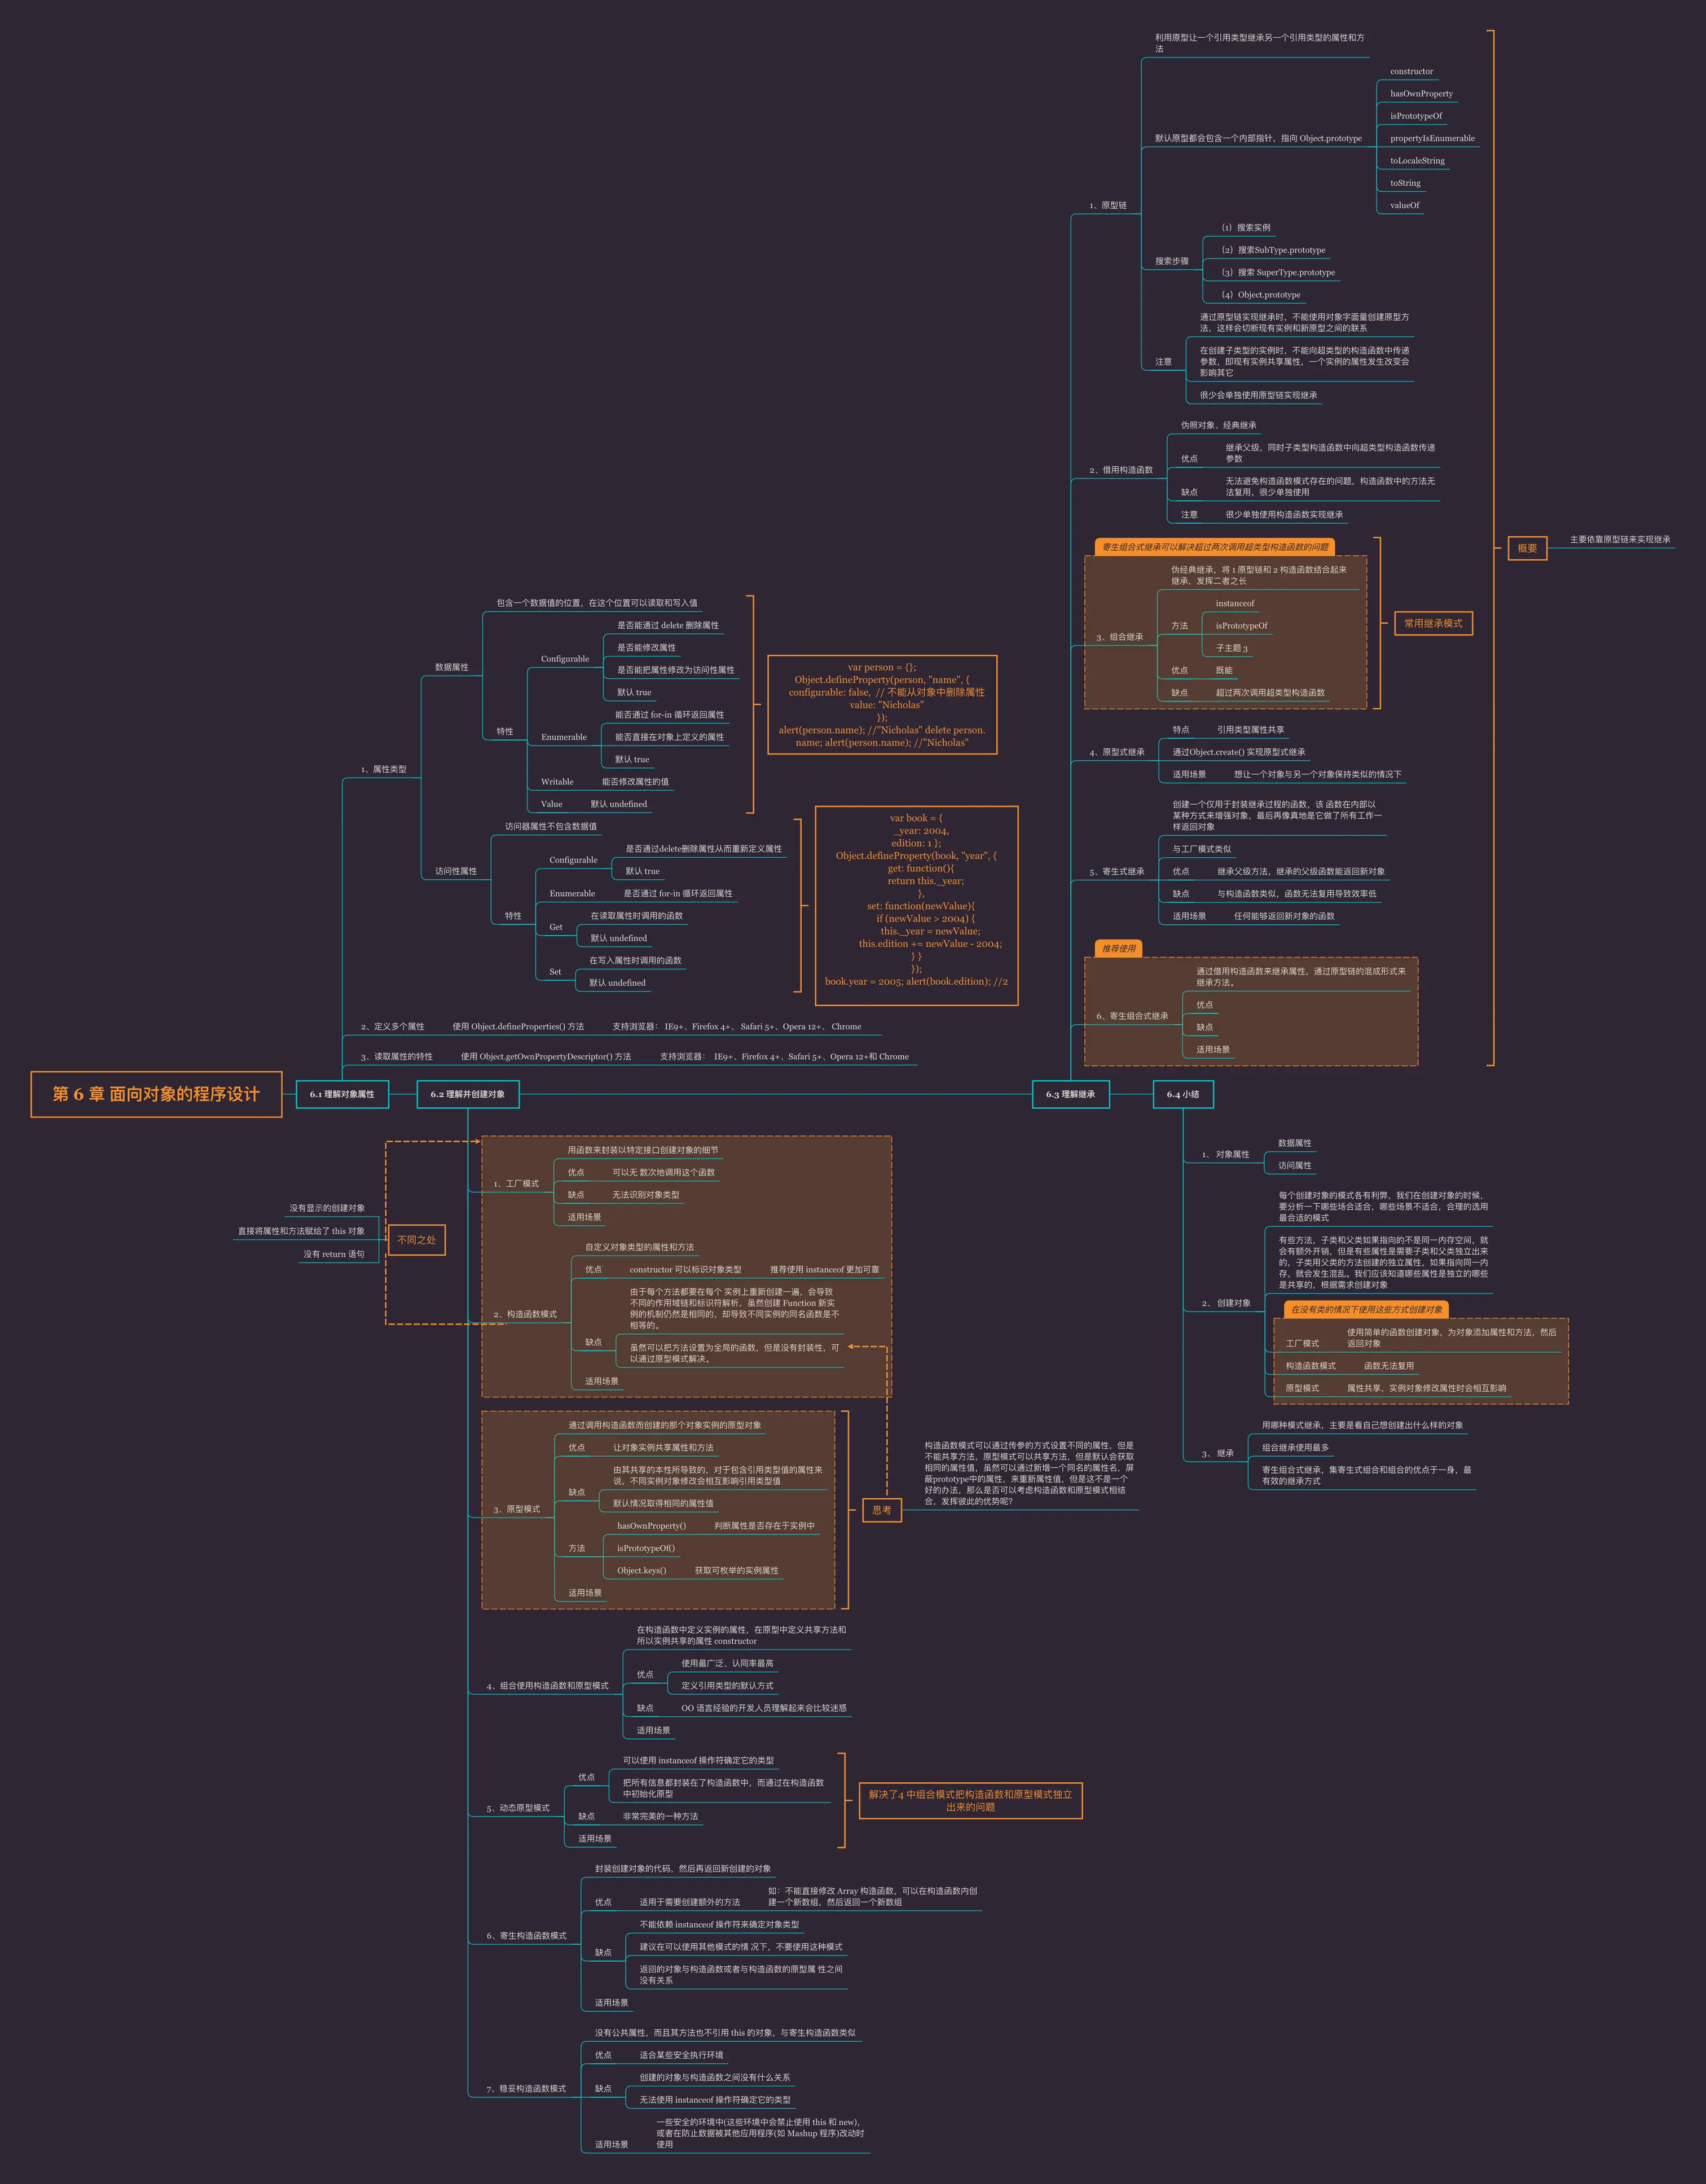This screenshot has height=2184, width=1706.
Task: Select the 7、稳妥构造函数模式 subtopic
Action: pyautogui.click(x=526, y=2089)
